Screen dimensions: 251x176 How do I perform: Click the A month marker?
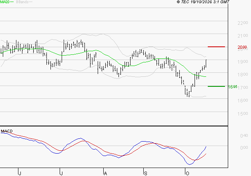pyautogui.click(x=105, y=174)
